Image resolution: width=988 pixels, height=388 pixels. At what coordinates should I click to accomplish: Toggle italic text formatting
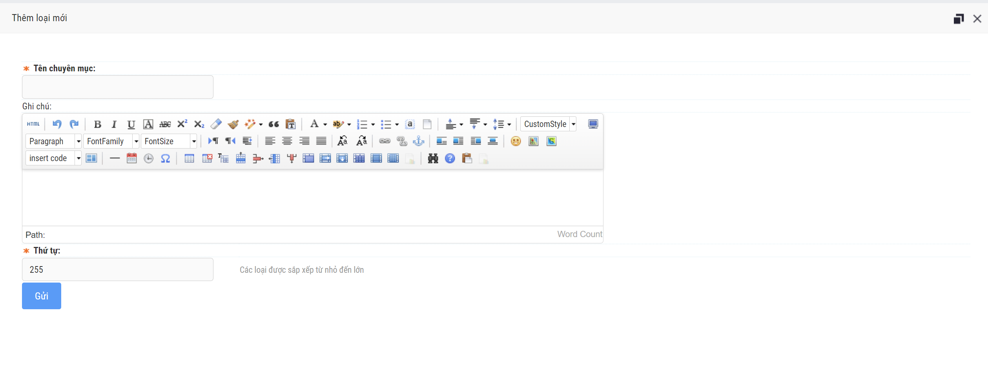point(114,124)
